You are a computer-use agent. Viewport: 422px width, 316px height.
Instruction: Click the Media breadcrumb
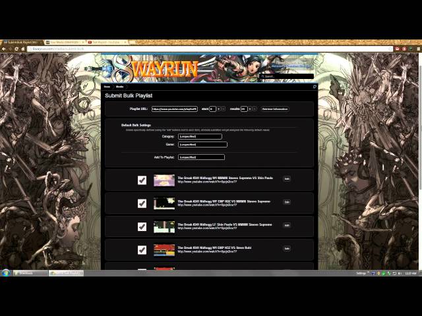click(x=119, y=87)
